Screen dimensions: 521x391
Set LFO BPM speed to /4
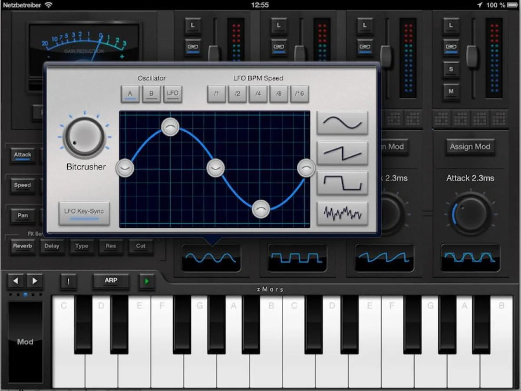[258, 94]
